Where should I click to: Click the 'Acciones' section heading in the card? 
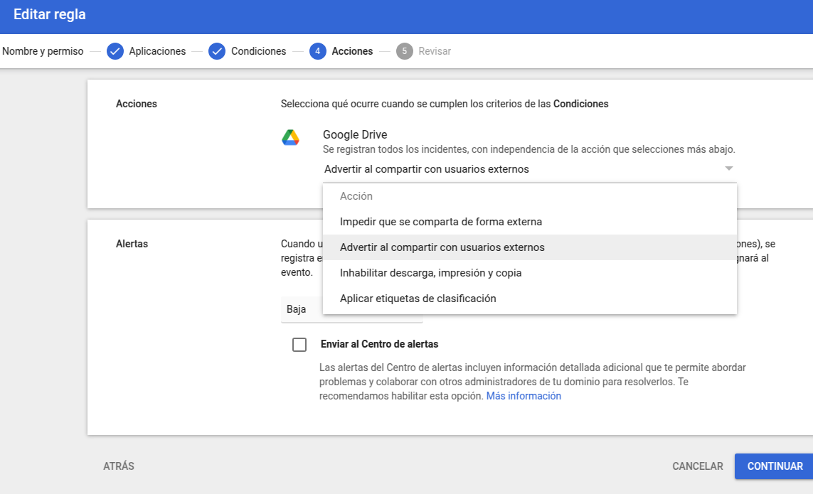tap(137, 104)
